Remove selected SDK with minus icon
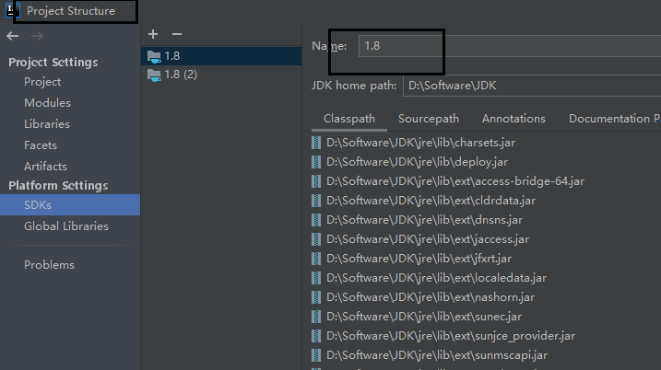 click(177, 34)
